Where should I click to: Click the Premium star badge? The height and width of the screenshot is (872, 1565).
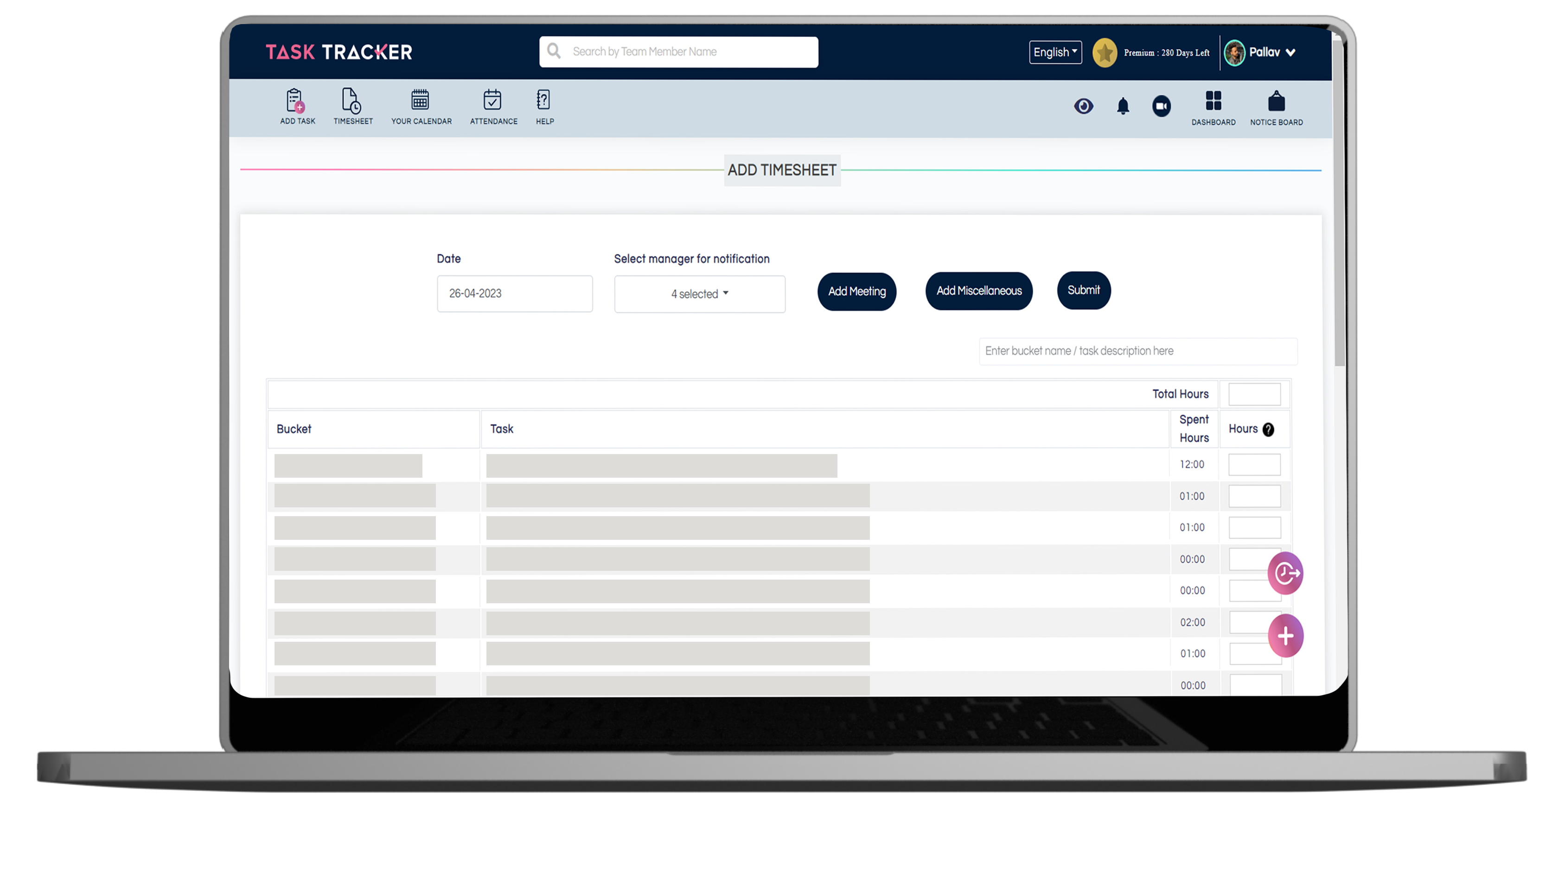1105,52
